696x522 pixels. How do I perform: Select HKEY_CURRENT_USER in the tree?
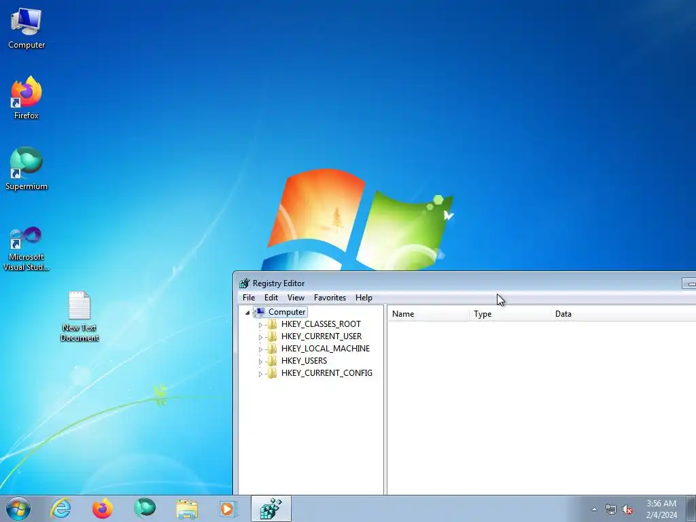(321, 336)
